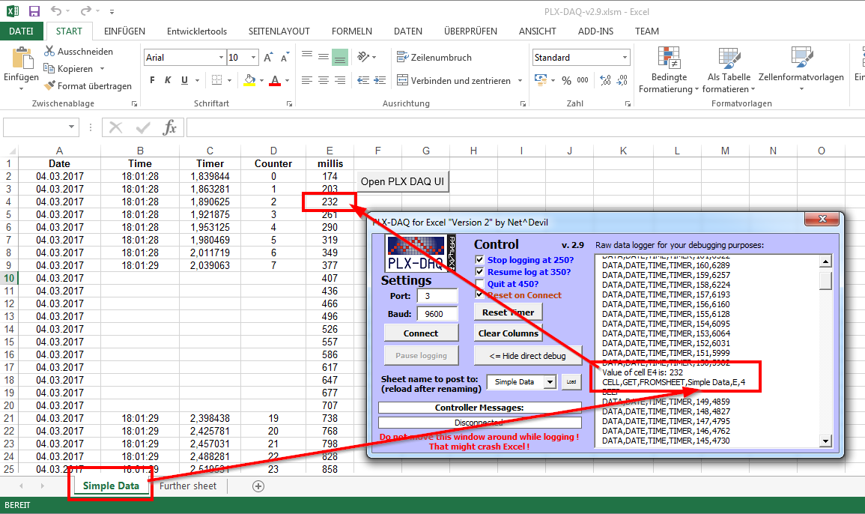Open Als Tabelle formatieren gallery

coord(728,70)
